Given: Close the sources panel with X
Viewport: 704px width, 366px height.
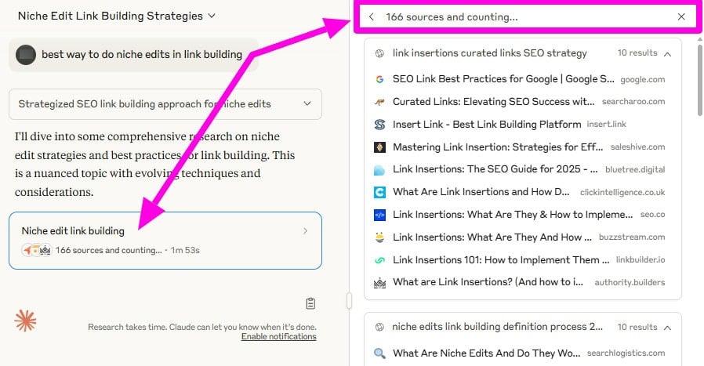Looking at the screenshot, I should pyautogui.click(x=680, y=16).
